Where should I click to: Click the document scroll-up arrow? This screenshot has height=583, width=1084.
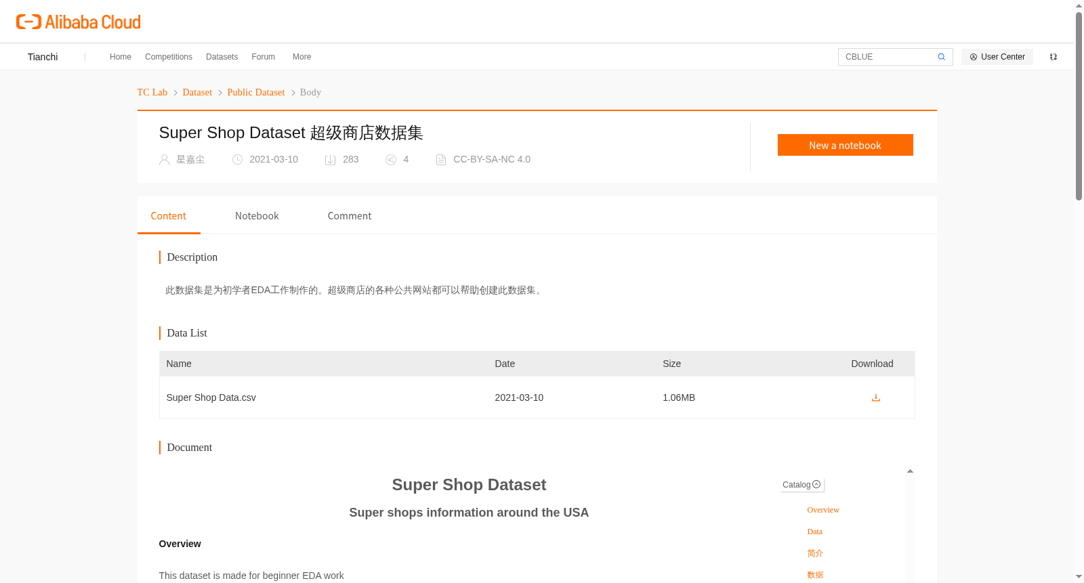910,471
